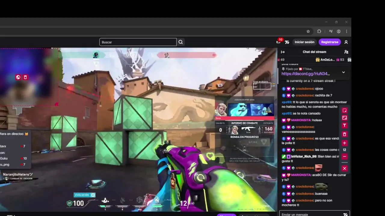Open the user profile menu icon
This screenshot has height=216, width=385.
346,42
